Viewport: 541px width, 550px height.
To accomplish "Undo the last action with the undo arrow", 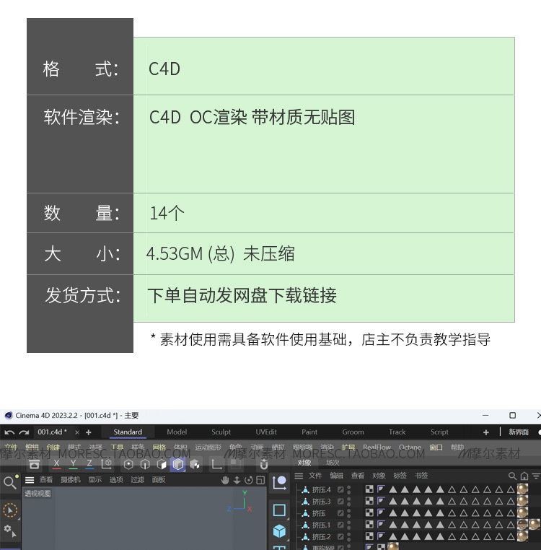I will (9, 432).
